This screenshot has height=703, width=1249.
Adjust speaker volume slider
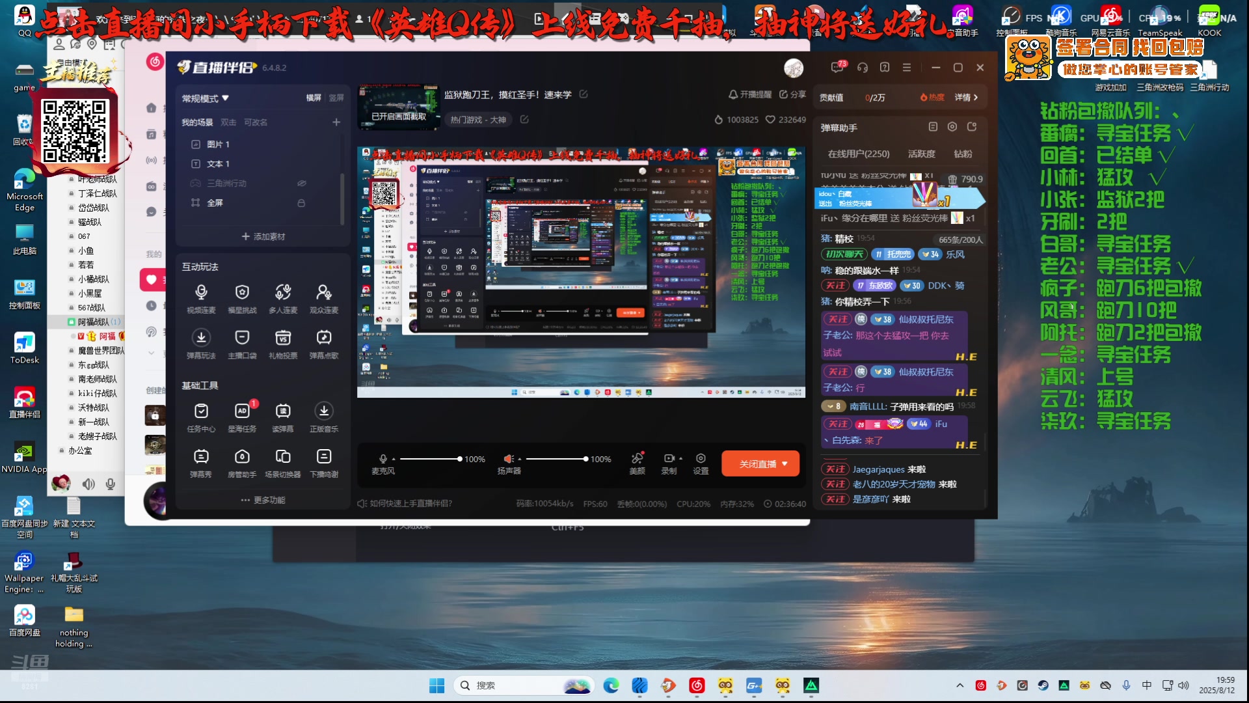click(x=556, y=459)
